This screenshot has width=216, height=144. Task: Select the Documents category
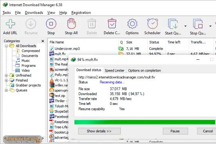pos(30,56)
